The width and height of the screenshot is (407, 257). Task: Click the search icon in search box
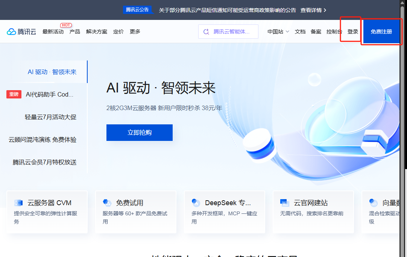206,32
